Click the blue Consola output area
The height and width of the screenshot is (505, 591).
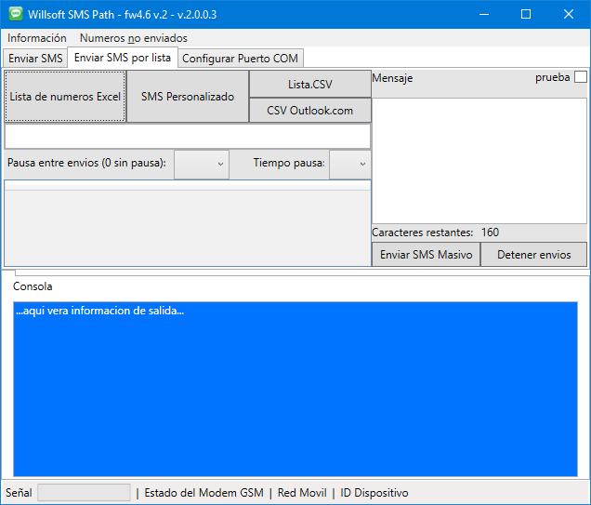click(295, 390)
